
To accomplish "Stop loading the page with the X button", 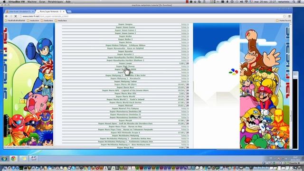I will coord(16,16).
